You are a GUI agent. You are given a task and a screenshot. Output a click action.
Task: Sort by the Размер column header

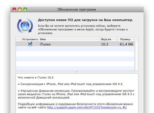(126, 39)
